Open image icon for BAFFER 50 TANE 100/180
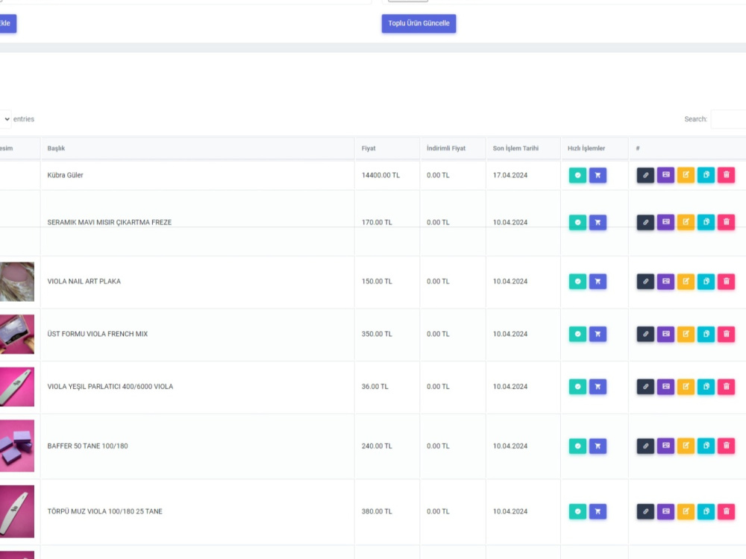The height and width of the screenshot is (559, 746). click(x=665, y=446)
